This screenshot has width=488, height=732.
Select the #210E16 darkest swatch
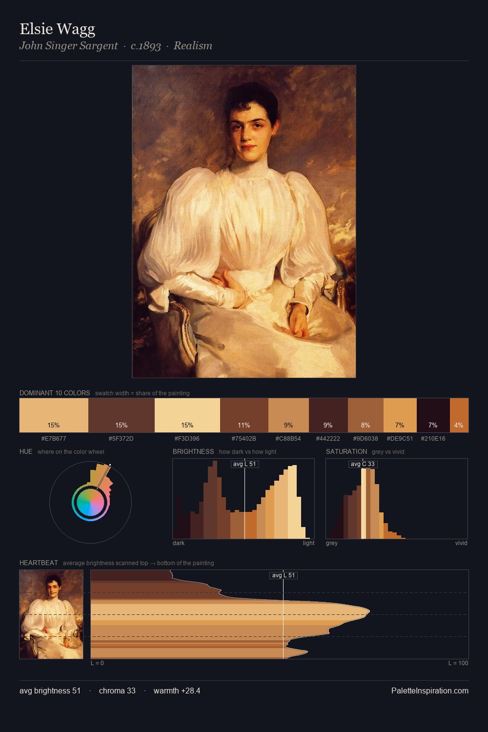tap(433, 415)
